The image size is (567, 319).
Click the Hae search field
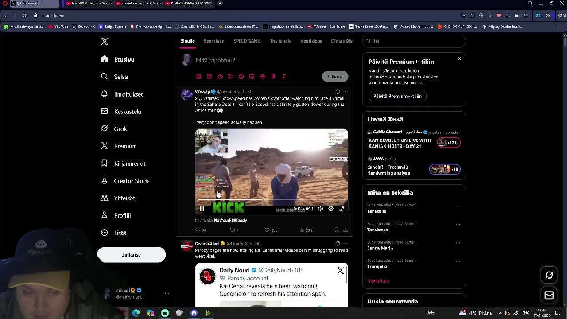[414, 41]
